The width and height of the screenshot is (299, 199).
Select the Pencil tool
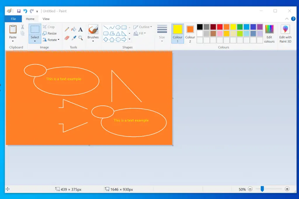[67, 29]
